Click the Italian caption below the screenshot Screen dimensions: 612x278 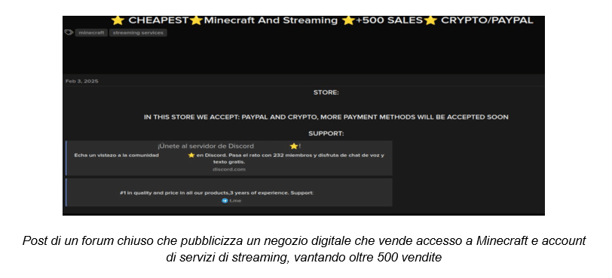coord(304,249)
